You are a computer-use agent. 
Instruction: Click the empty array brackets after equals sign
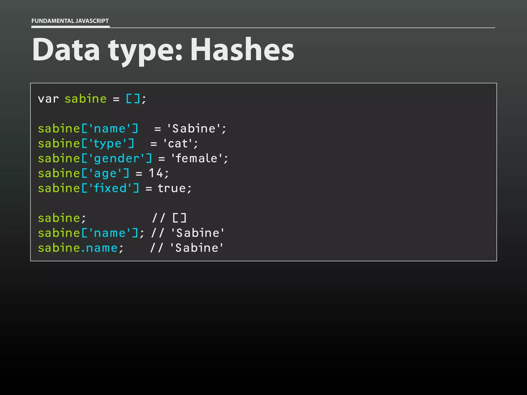click(x=133, y=99)
